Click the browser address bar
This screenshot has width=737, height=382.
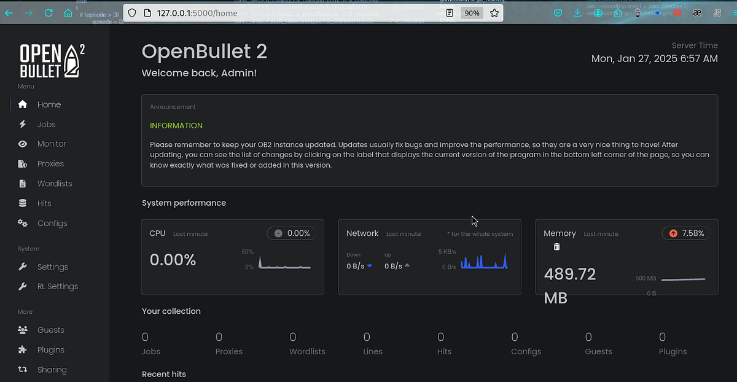(x=276, y=12)
